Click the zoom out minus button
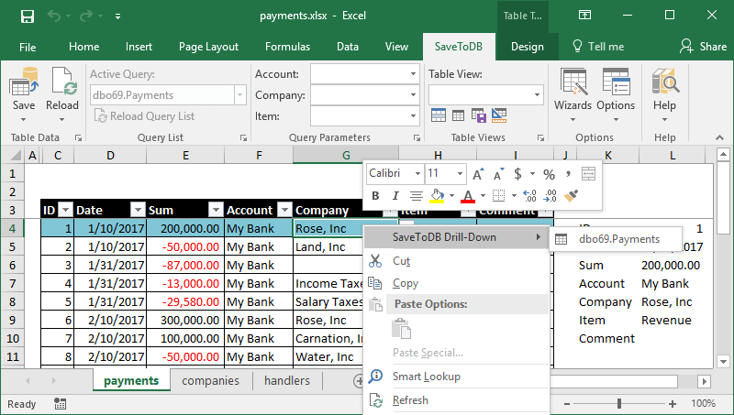734x415 pixels. [567, 404]
